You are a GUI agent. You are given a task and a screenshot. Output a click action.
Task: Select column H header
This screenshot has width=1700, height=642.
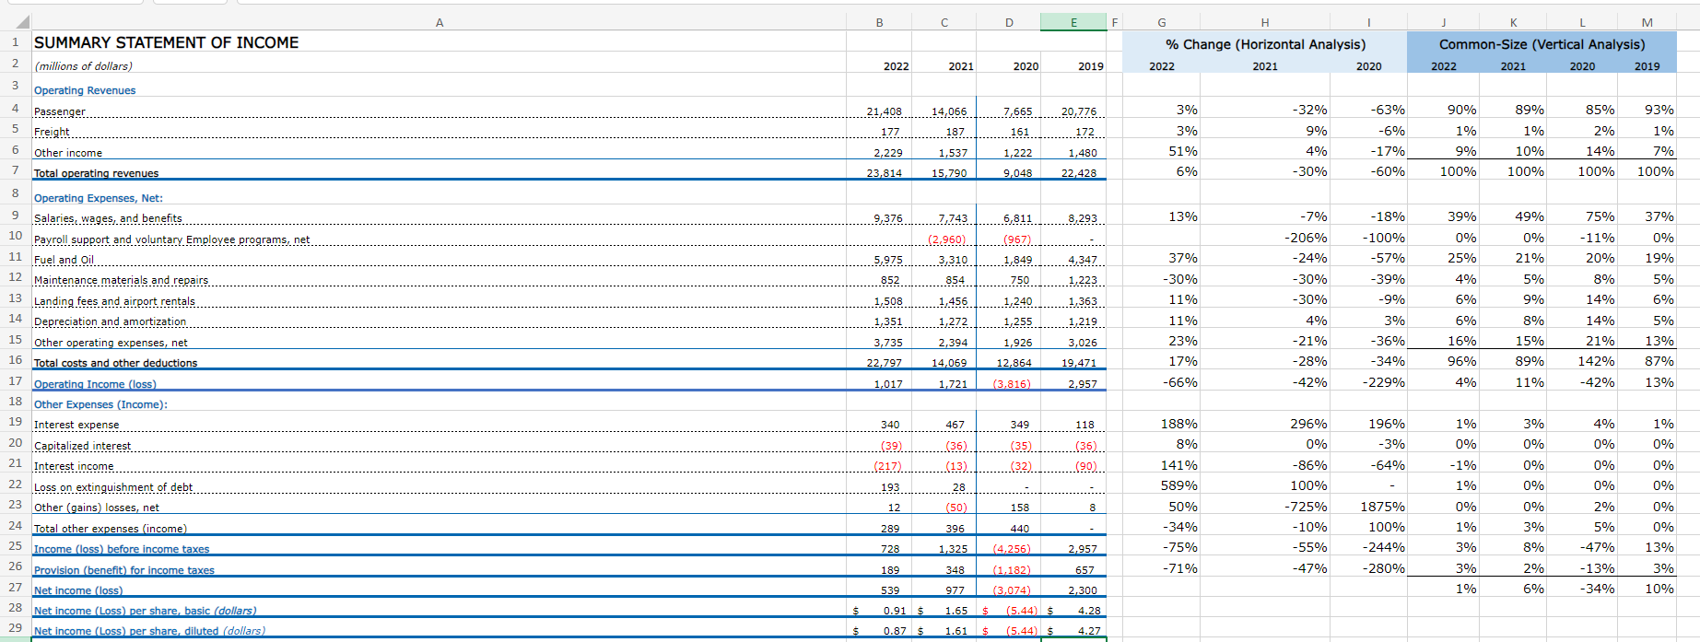pos(1265,22)
